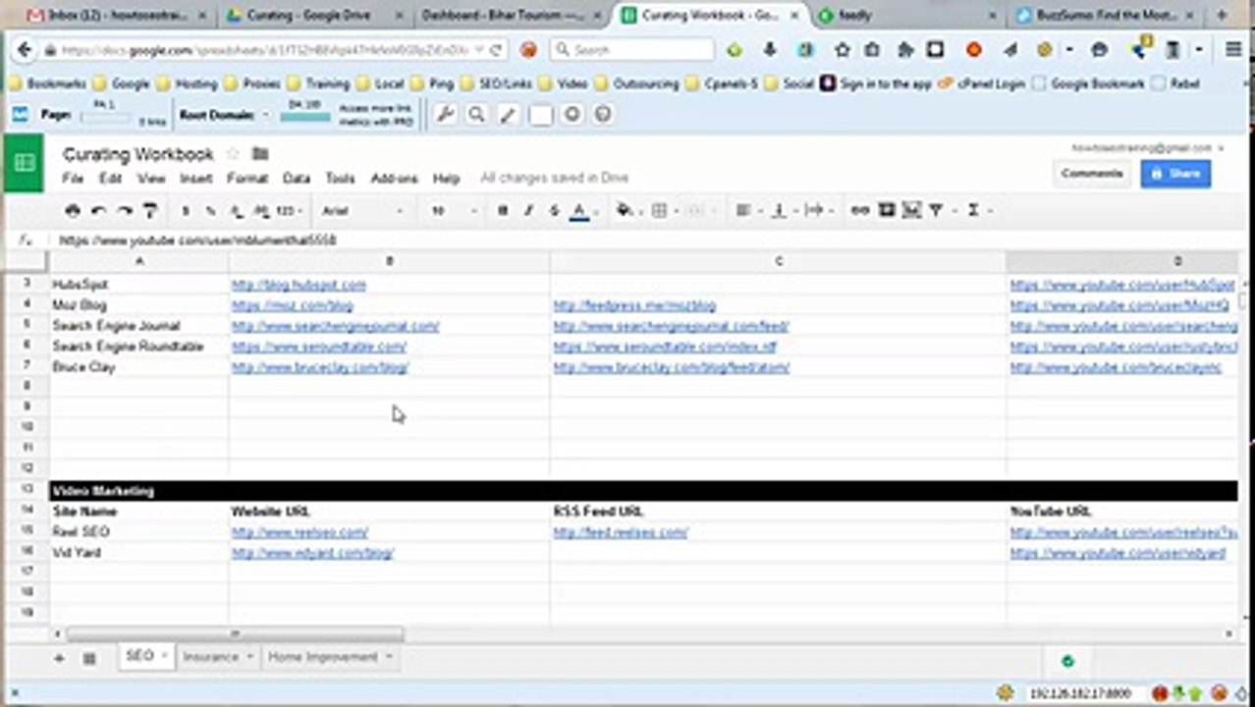Click the horizontal scrollbar thumb
Viewport: 1255px width, 707px height.
point(235,634)
